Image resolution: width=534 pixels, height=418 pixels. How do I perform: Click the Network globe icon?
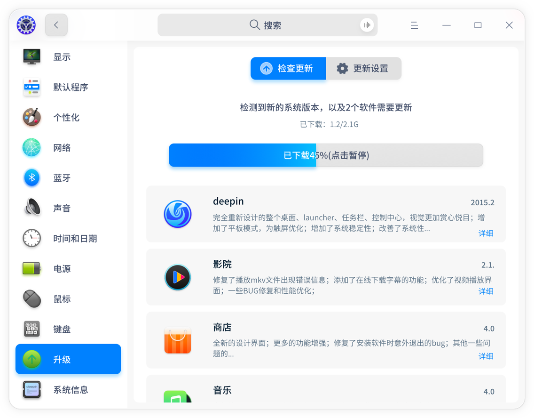click(31, 148)
